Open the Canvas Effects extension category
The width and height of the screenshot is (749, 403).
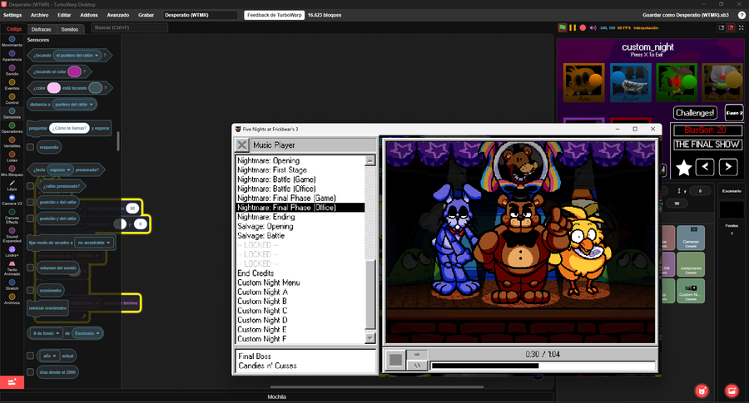[x=12, y=216]
